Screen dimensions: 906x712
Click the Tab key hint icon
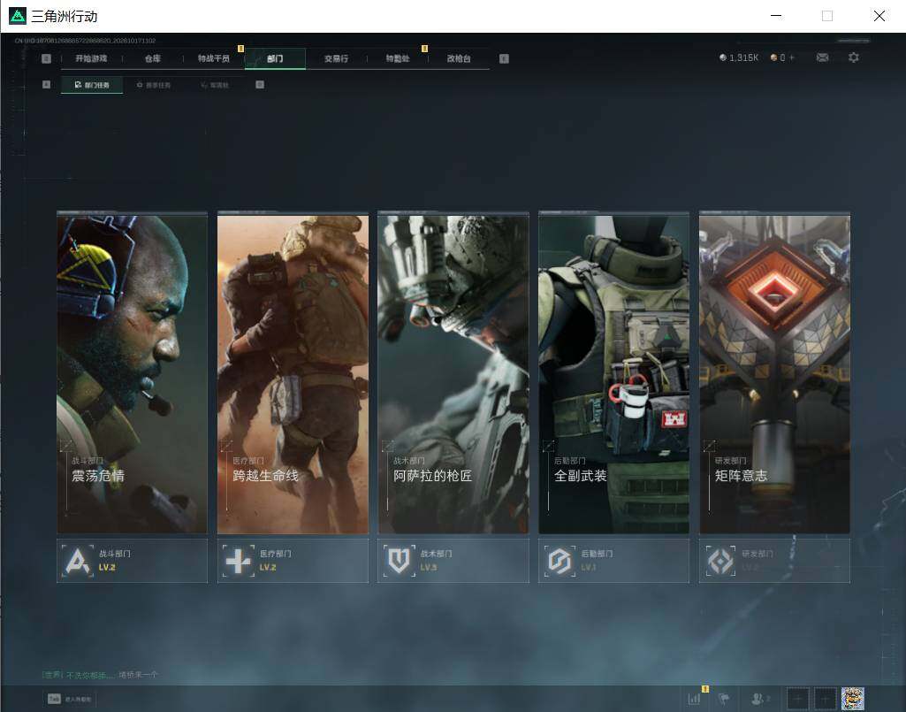click(54, 699)
